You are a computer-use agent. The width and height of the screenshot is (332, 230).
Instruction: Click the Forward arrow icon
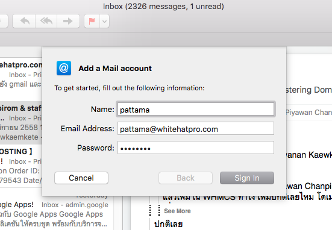(x=68, y=21)
